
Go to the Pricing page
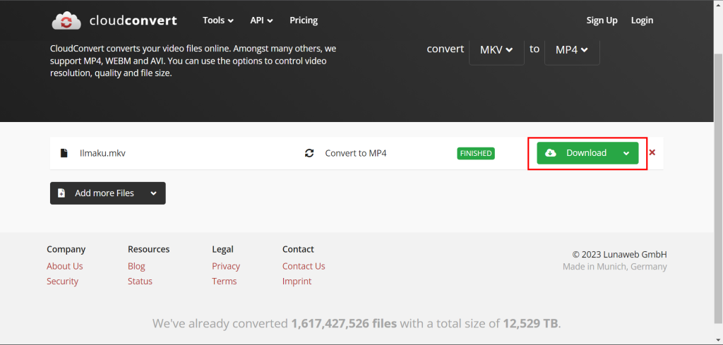point(304,20)
